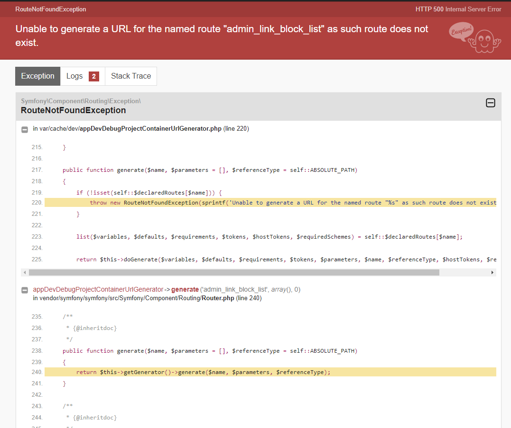Open the Stack Trace tab
This screenshot has height=428, width=511.
click(131, 76)
